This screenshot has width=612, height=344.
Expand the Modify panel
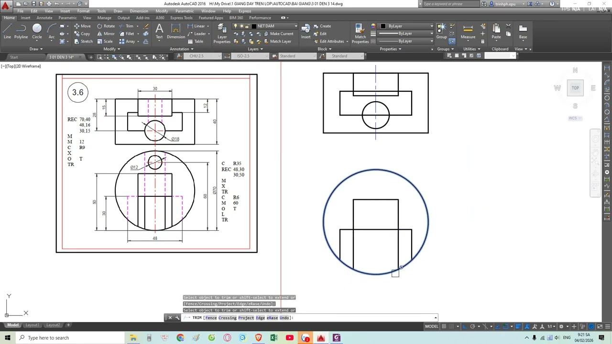coord(111,49)
